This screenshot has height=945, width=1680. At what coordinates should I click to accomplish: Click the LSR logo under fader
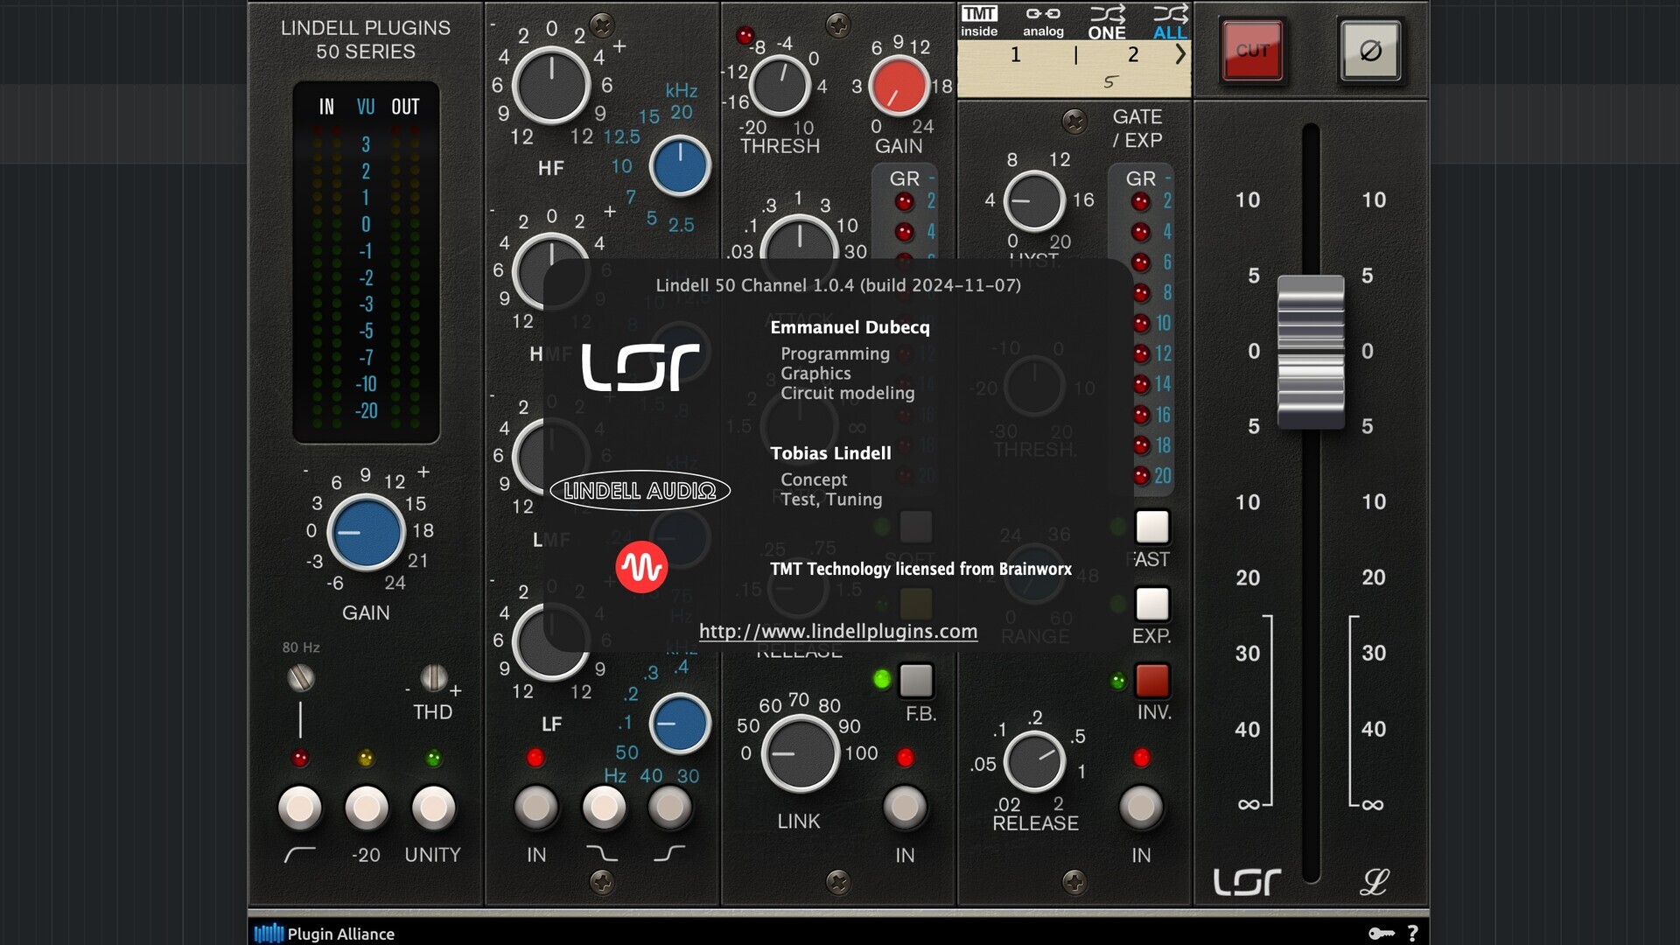coord(1247,882)
